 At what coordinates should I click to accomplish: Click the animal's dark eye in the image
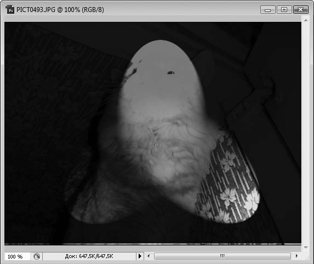[x=170, y=73]
